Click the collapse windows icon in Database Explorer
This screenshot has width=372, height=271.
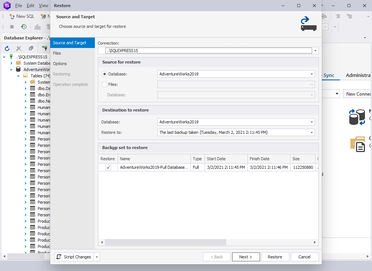[31, 48]
